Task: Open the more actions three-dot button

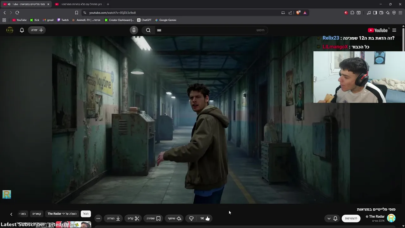Action: [x=98, y=218]
